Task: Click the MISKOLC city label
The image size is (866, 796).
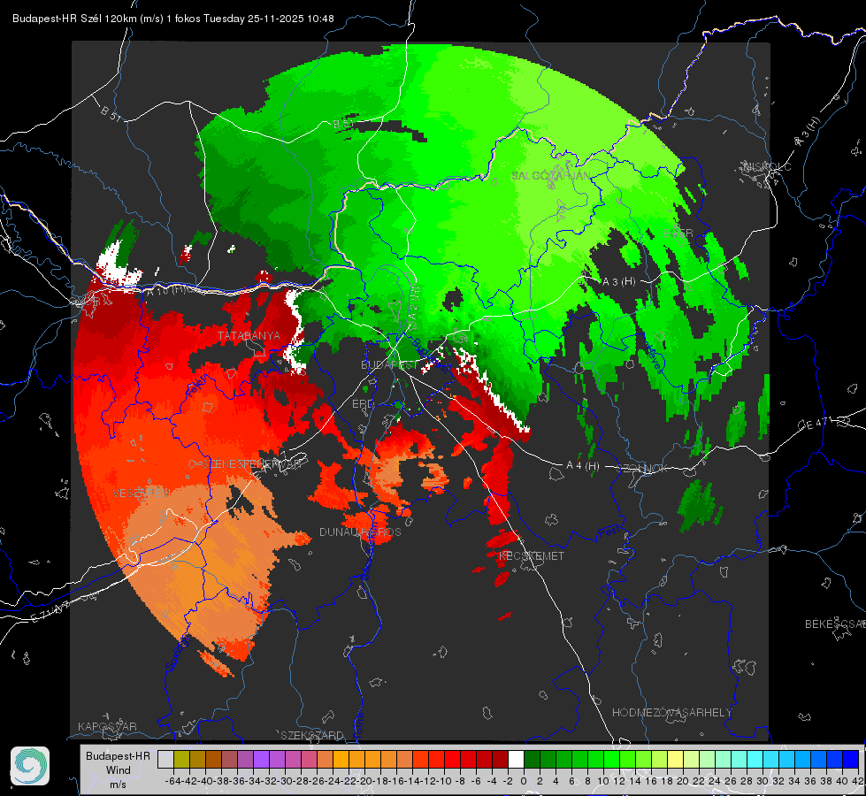Action: click(767, 167)
